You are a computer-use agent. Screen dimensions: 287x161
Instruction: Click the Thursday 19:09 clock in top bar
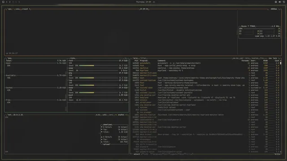click(x=143, y=2)
